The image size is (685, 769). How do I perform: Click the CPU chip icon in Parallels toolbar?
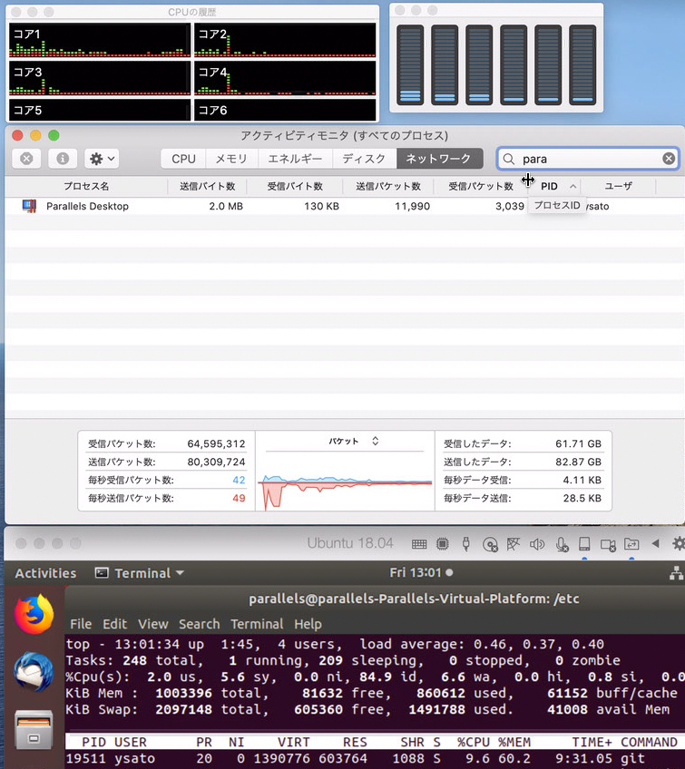click(x=443, y=544)
